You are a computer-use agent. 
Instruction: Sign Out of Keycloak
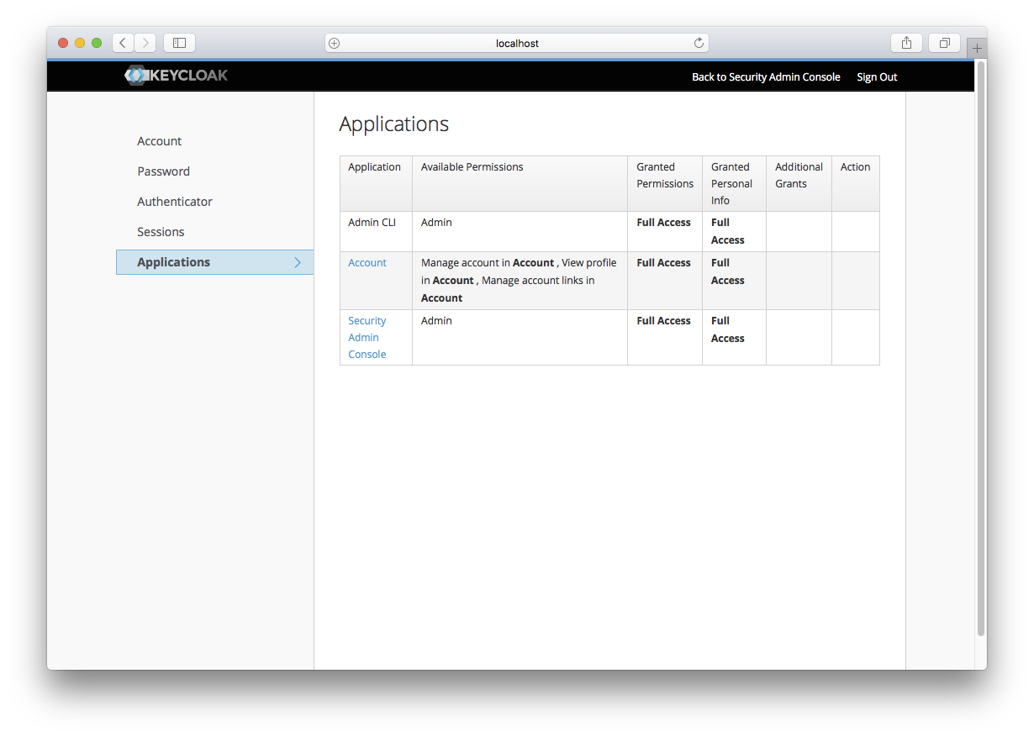[x=877, y=76]
